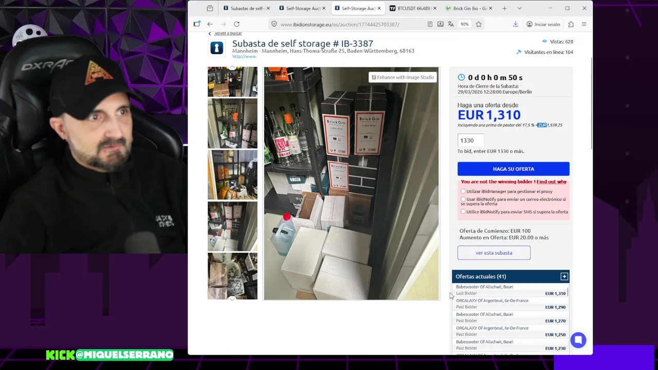Click Iniciar sesión account button
This screenshot has width=658, height=370.
click(543, 24)
